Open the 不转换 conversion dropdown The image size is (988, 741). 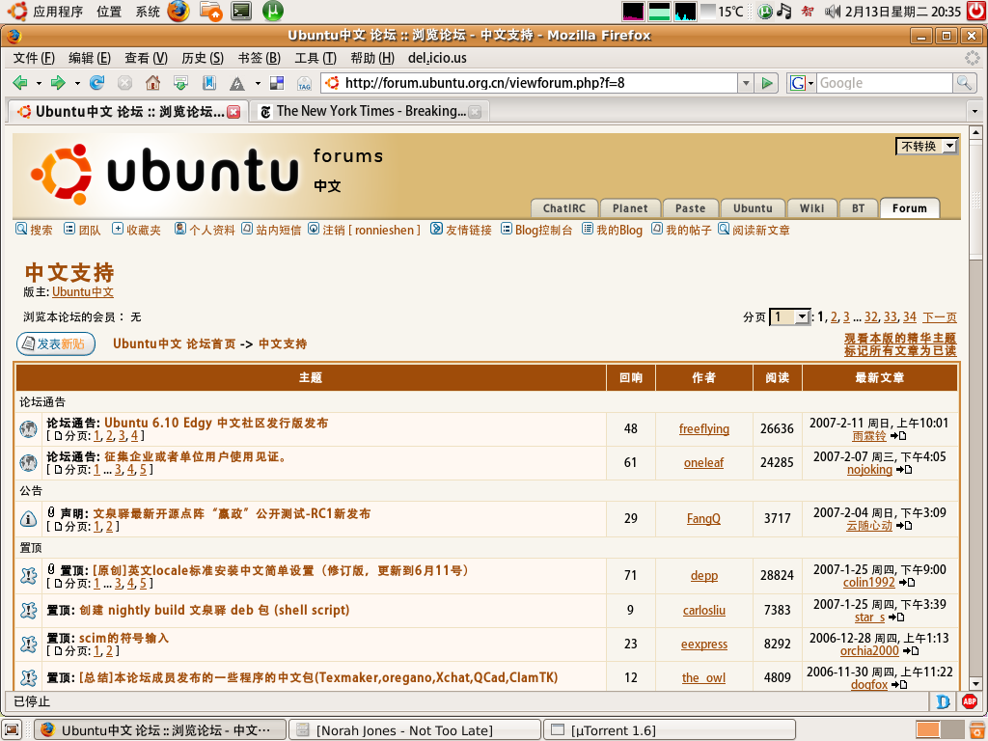tap(927, 147)
